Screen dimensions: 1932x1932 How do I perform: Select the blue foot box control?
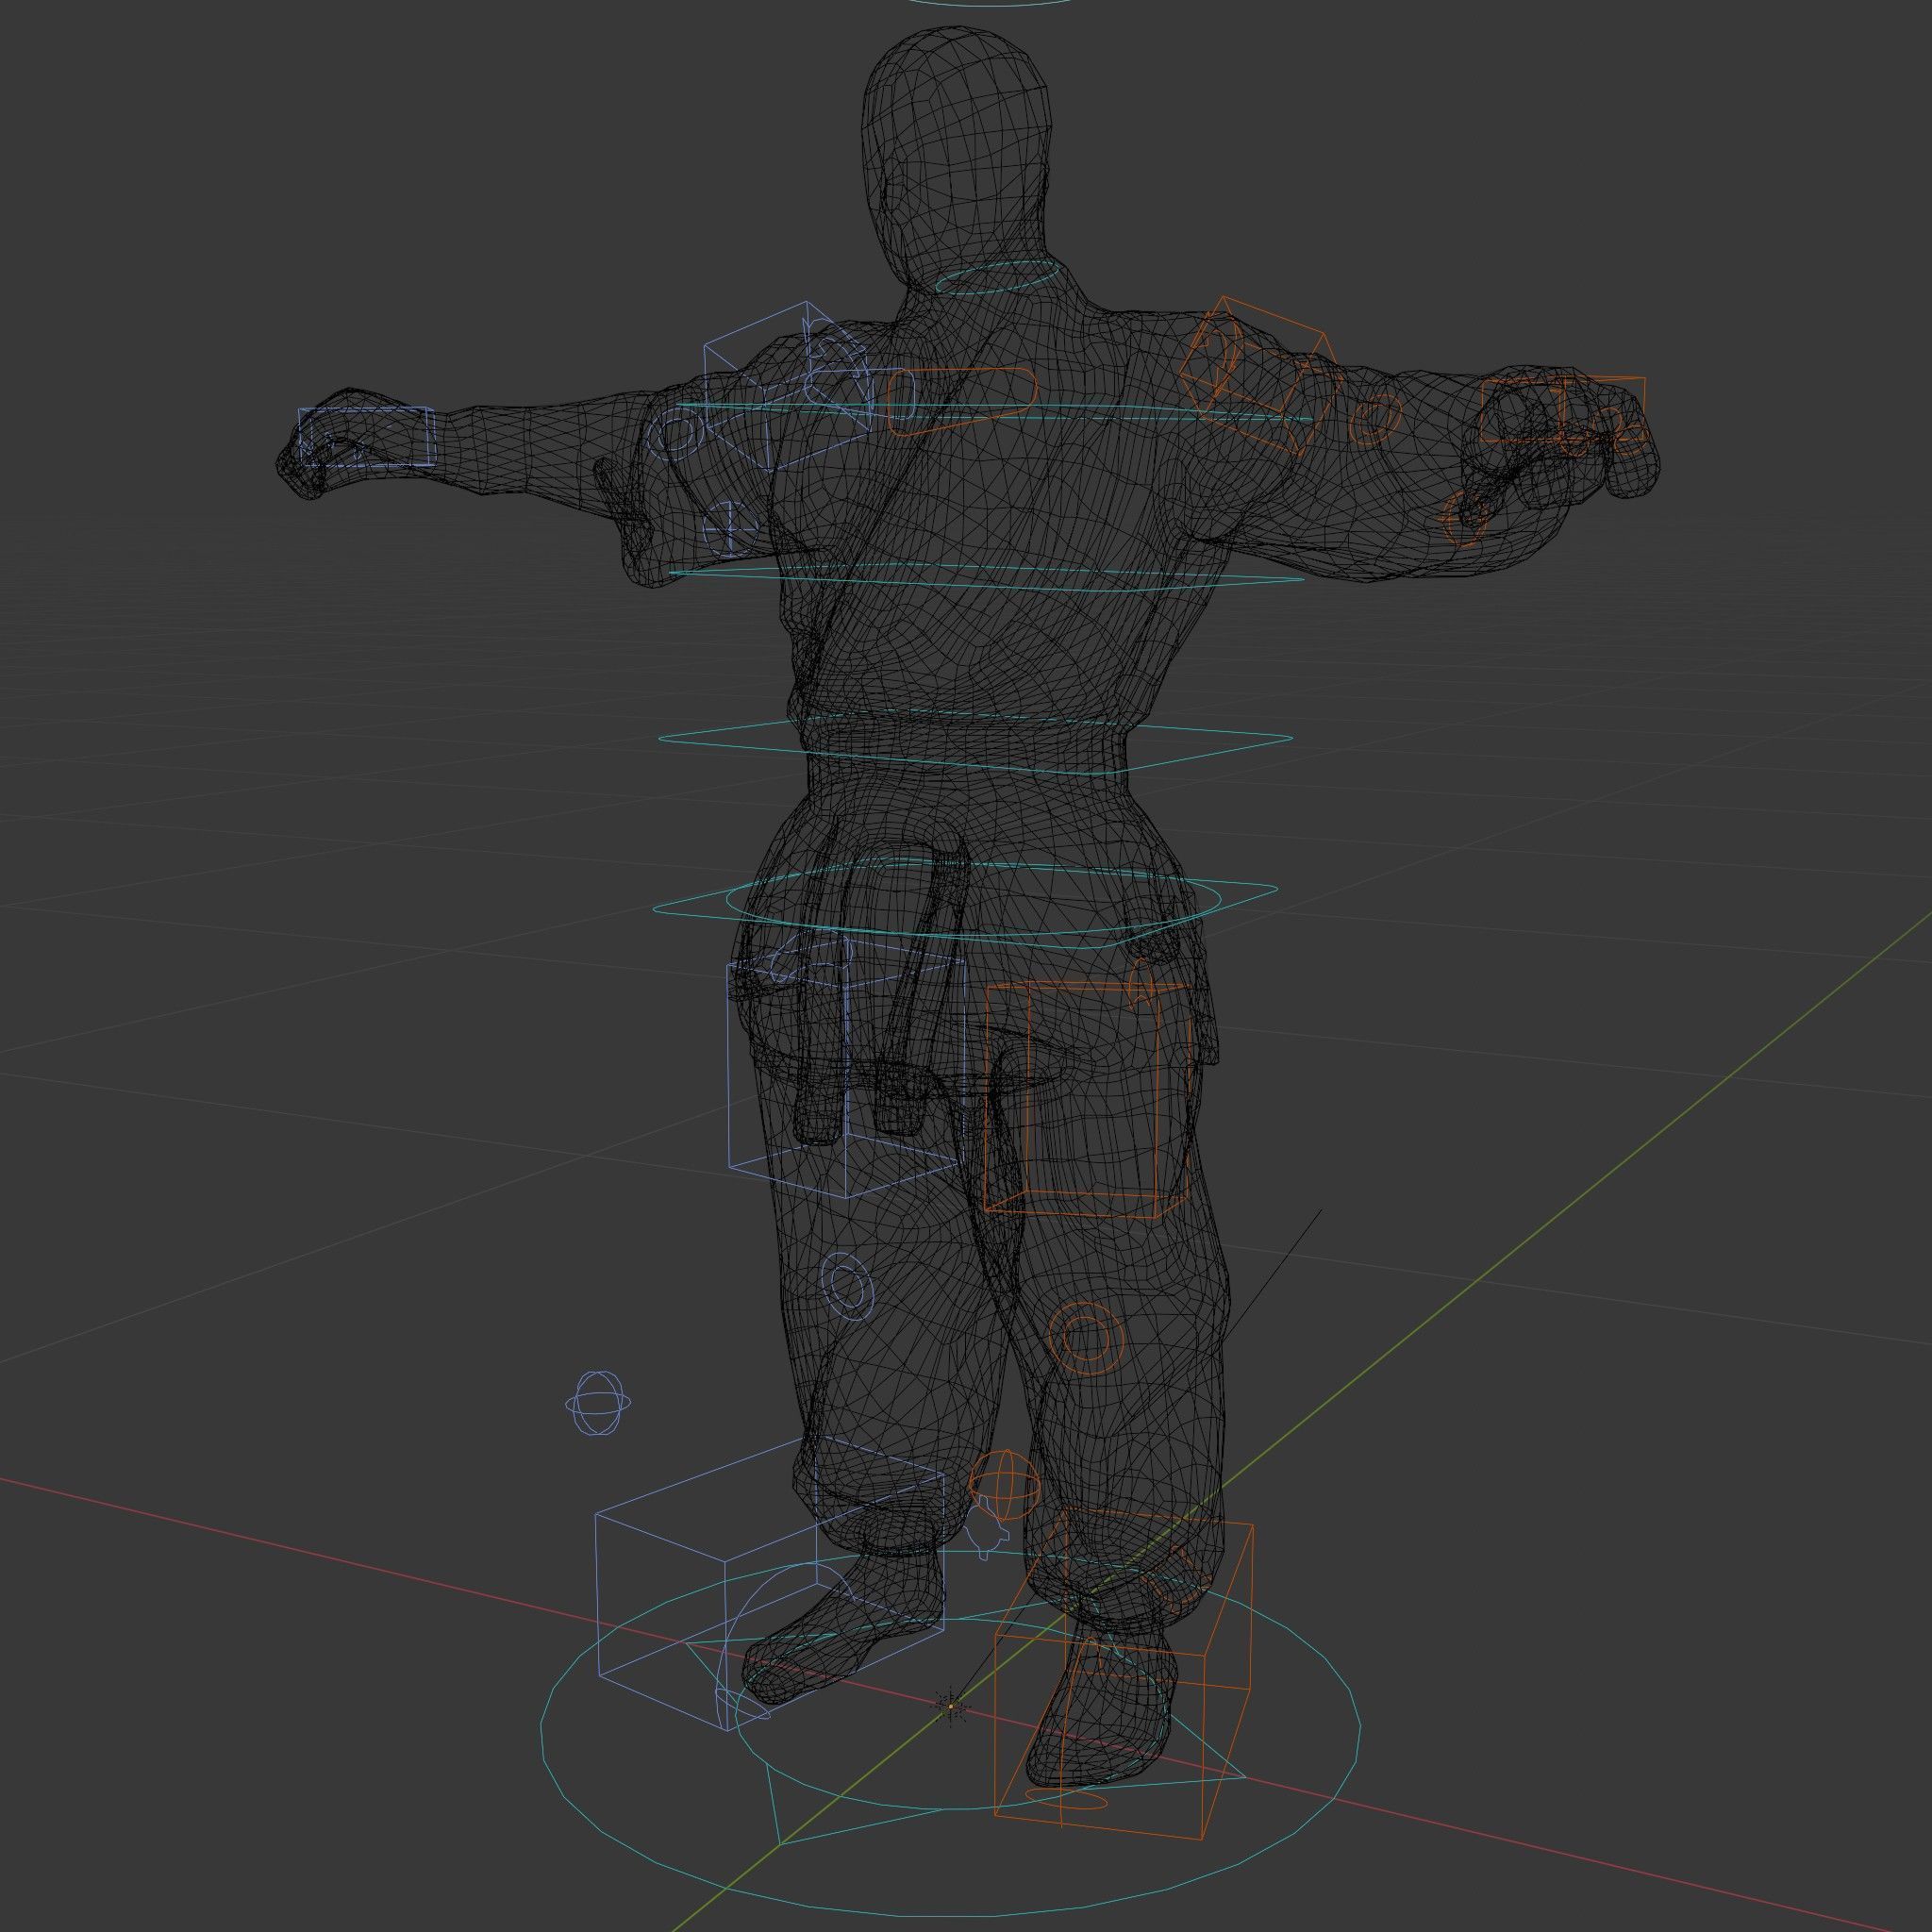(770, 1584)
